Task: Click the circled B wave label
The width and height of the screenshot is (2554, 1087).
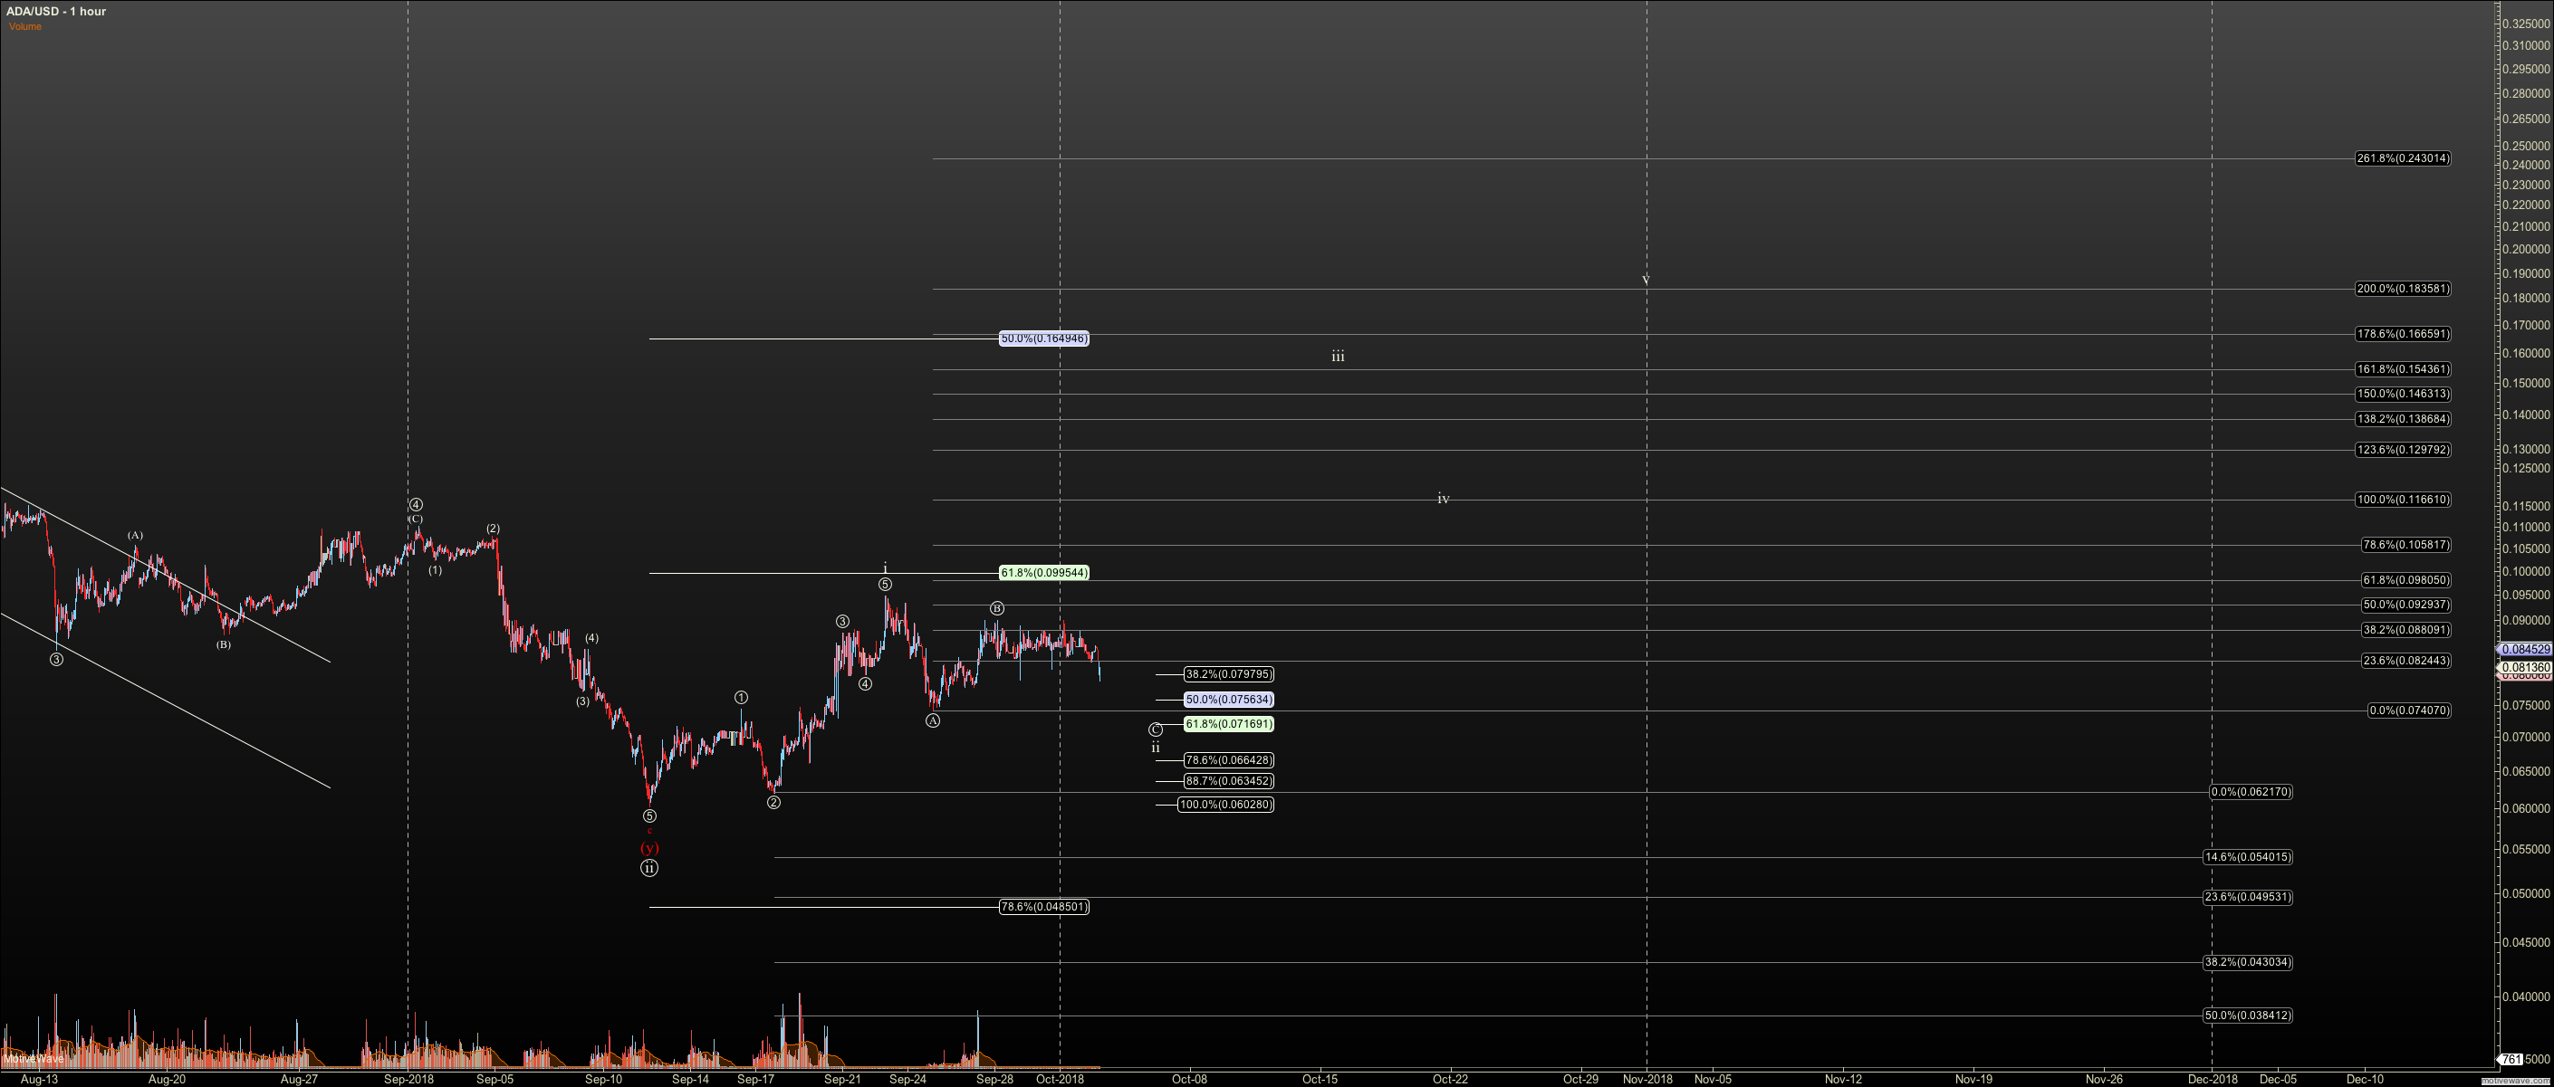Action: [996, 608]
